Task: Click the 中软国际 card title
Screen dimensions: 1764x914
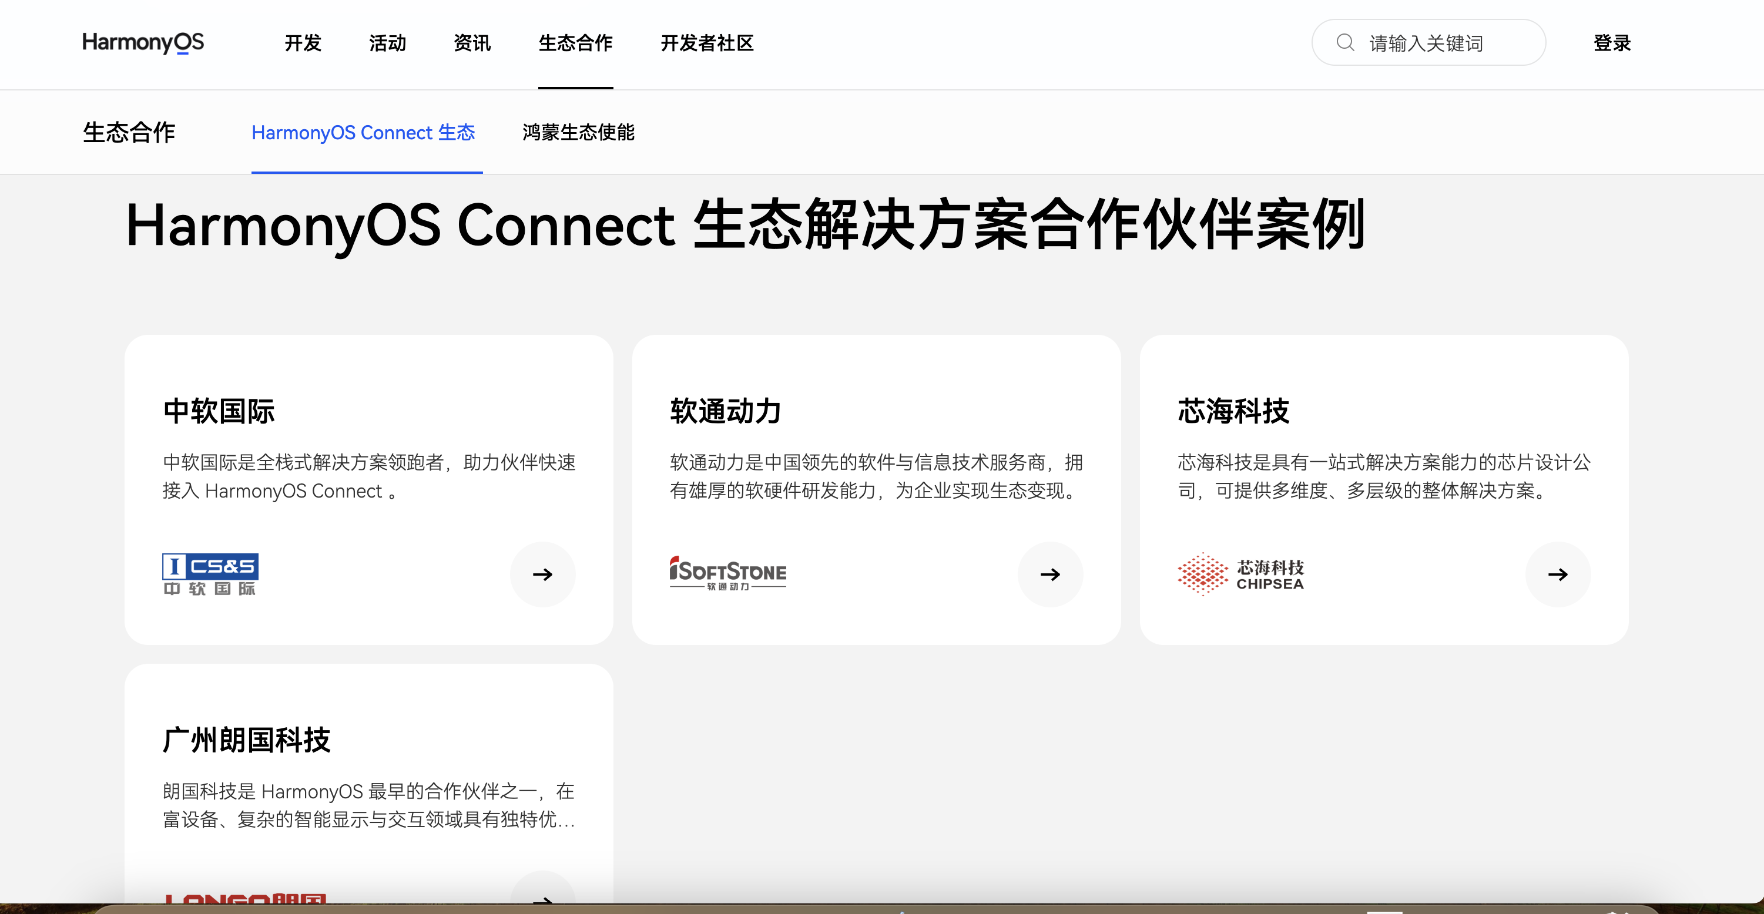Action: (x=219, y=411)
